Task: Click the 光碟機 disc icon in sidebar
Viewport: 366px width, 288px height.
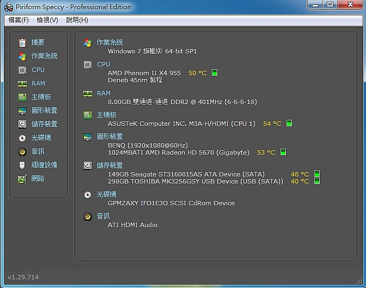Action: tap(22, 138)
